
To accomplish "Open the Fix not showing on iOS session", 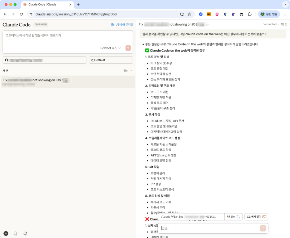I will (68, 82).
